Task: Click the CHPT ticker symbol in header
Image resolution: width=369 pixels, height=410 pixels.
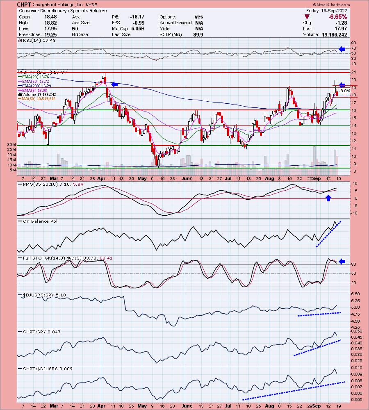Action: point(24,5)
